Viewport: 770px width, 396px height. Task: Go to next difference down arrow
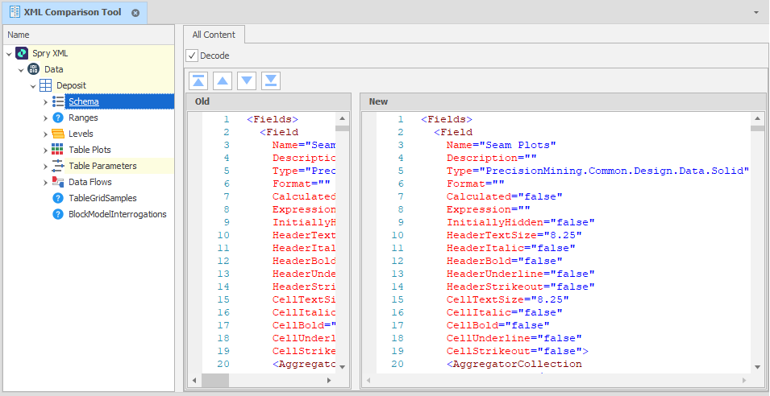247,80
